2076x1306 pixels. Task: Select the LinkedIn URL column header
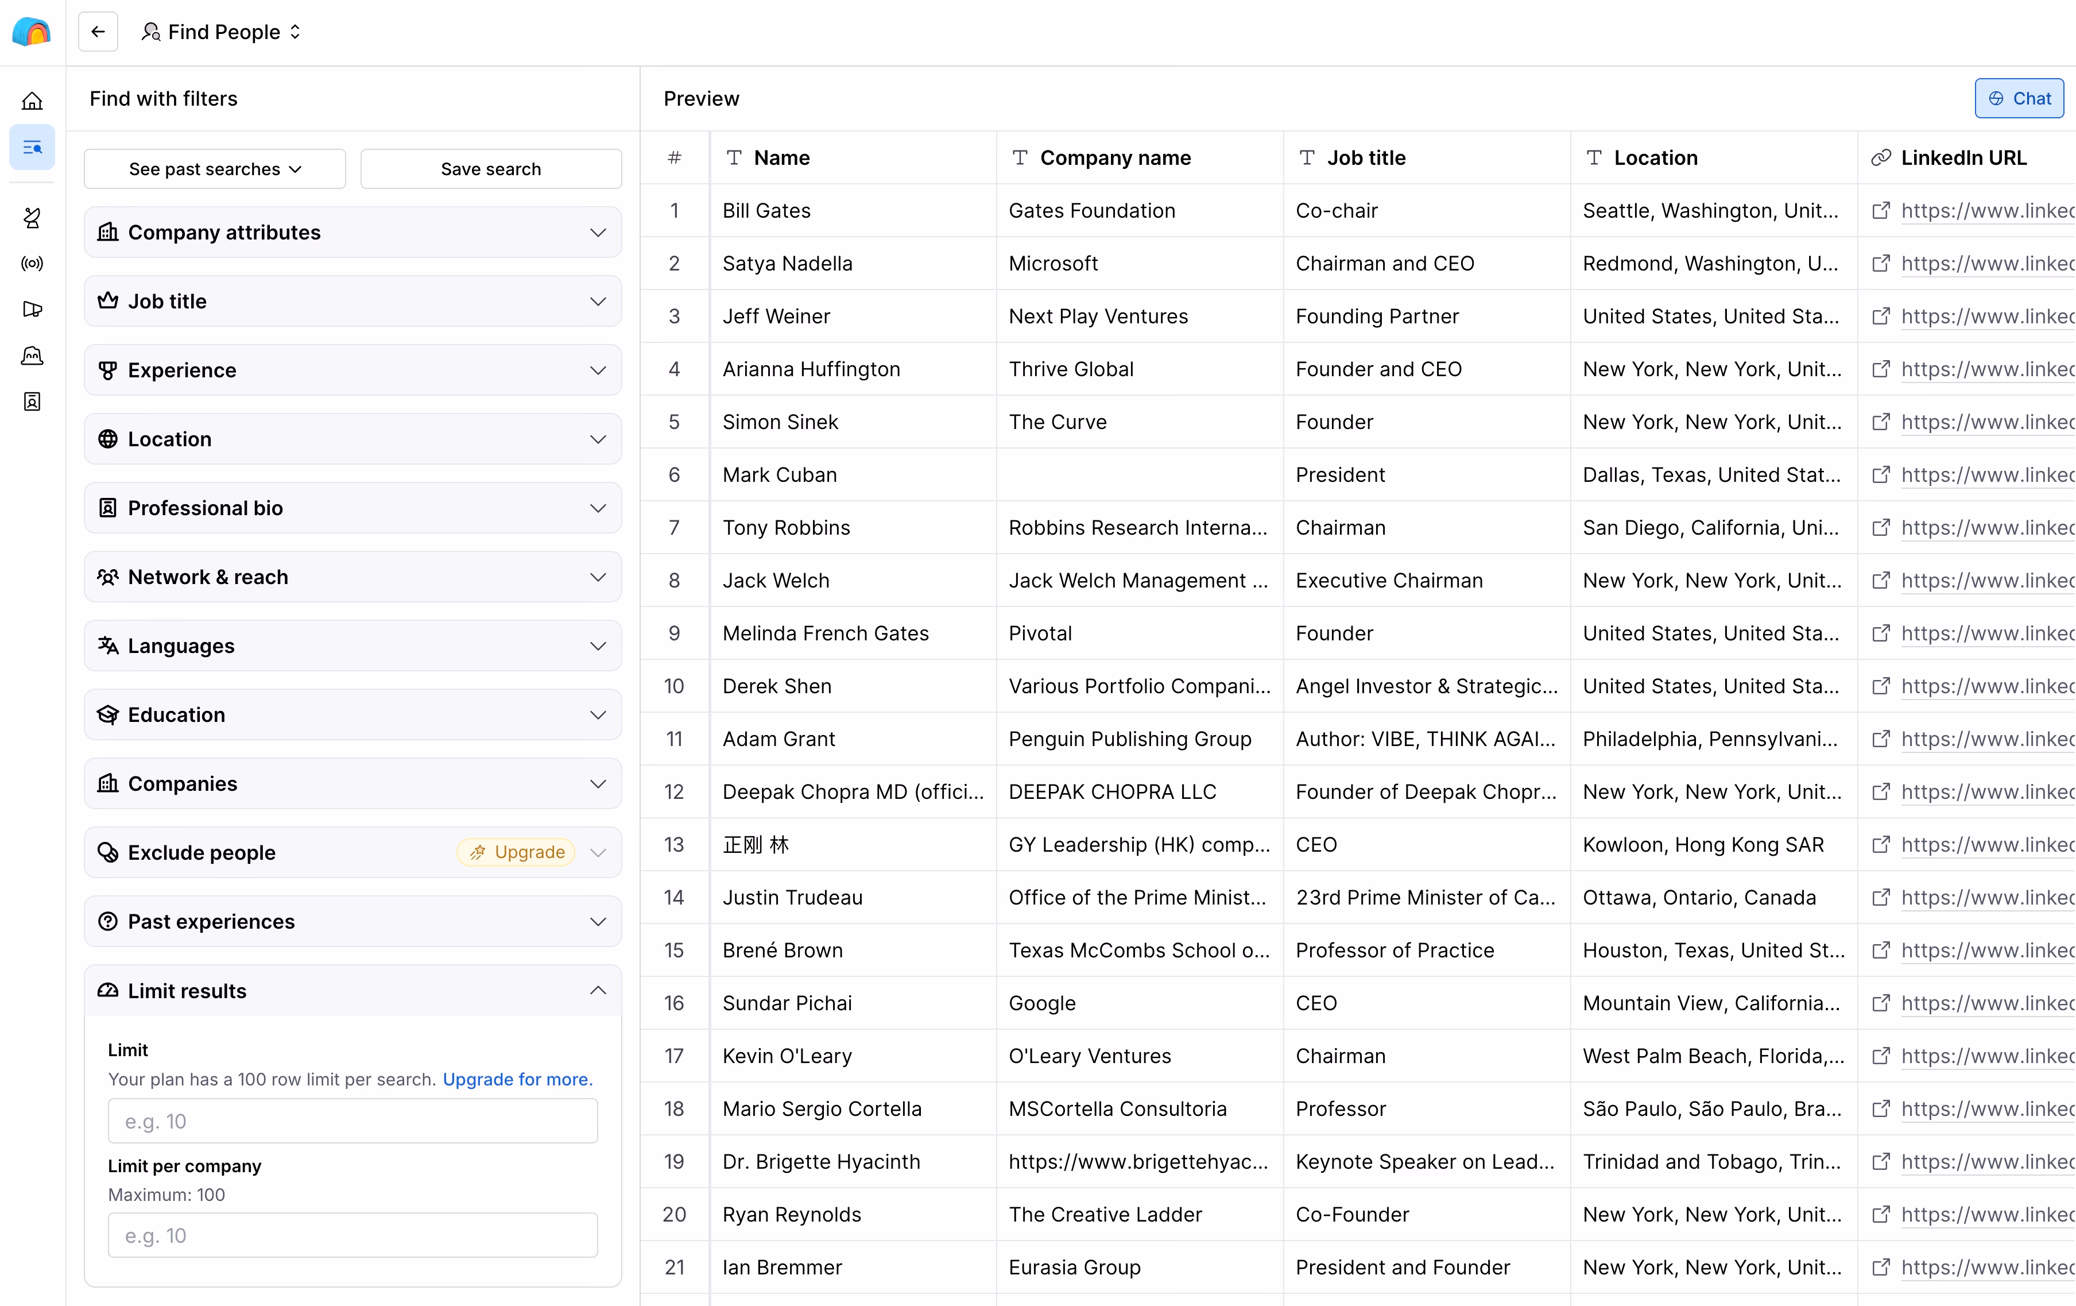coord(1966,158)
